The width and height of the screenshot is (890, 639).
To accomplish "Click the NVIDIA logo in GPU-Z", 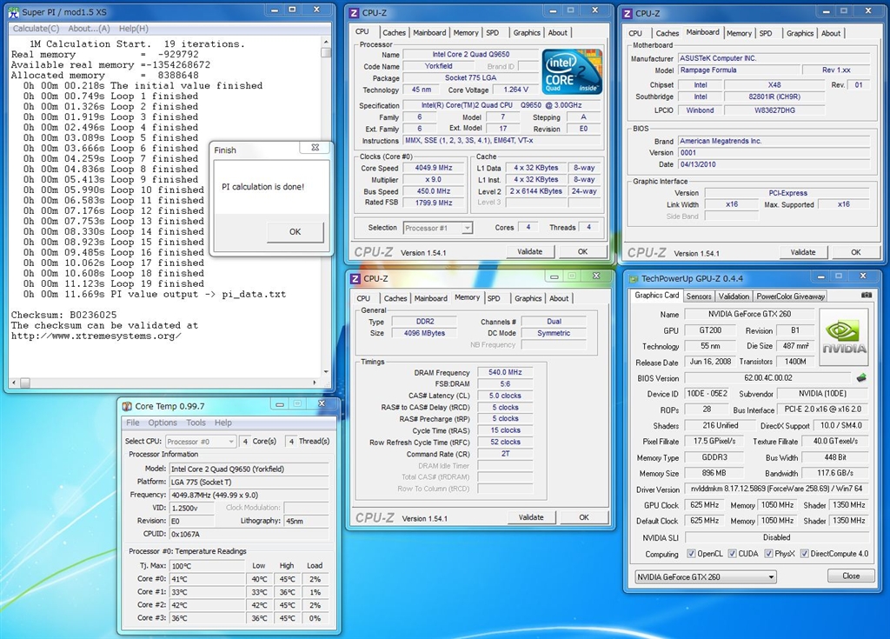I will pyautogui.click(x=843, y=337).
